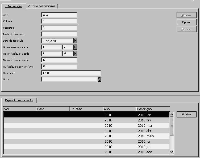200x158 pixels.
Task: Focus the Nota input field
Action: tap(69, 79)
